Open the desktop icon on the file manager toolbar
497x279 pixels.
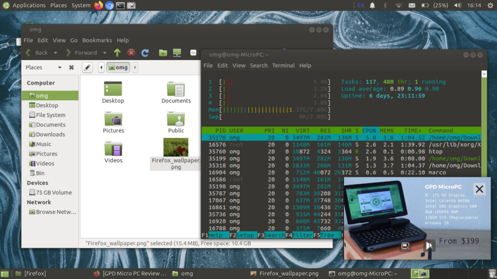[176, 52]
